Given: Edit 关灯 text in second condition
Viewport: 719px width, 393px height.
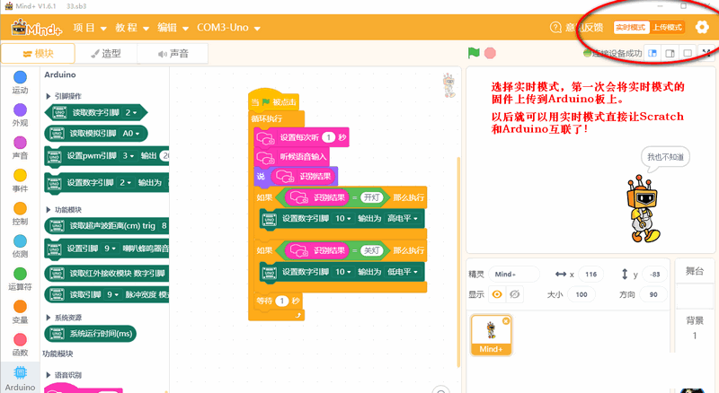Looking at the screenshot, I should click(x=371, y=250).
